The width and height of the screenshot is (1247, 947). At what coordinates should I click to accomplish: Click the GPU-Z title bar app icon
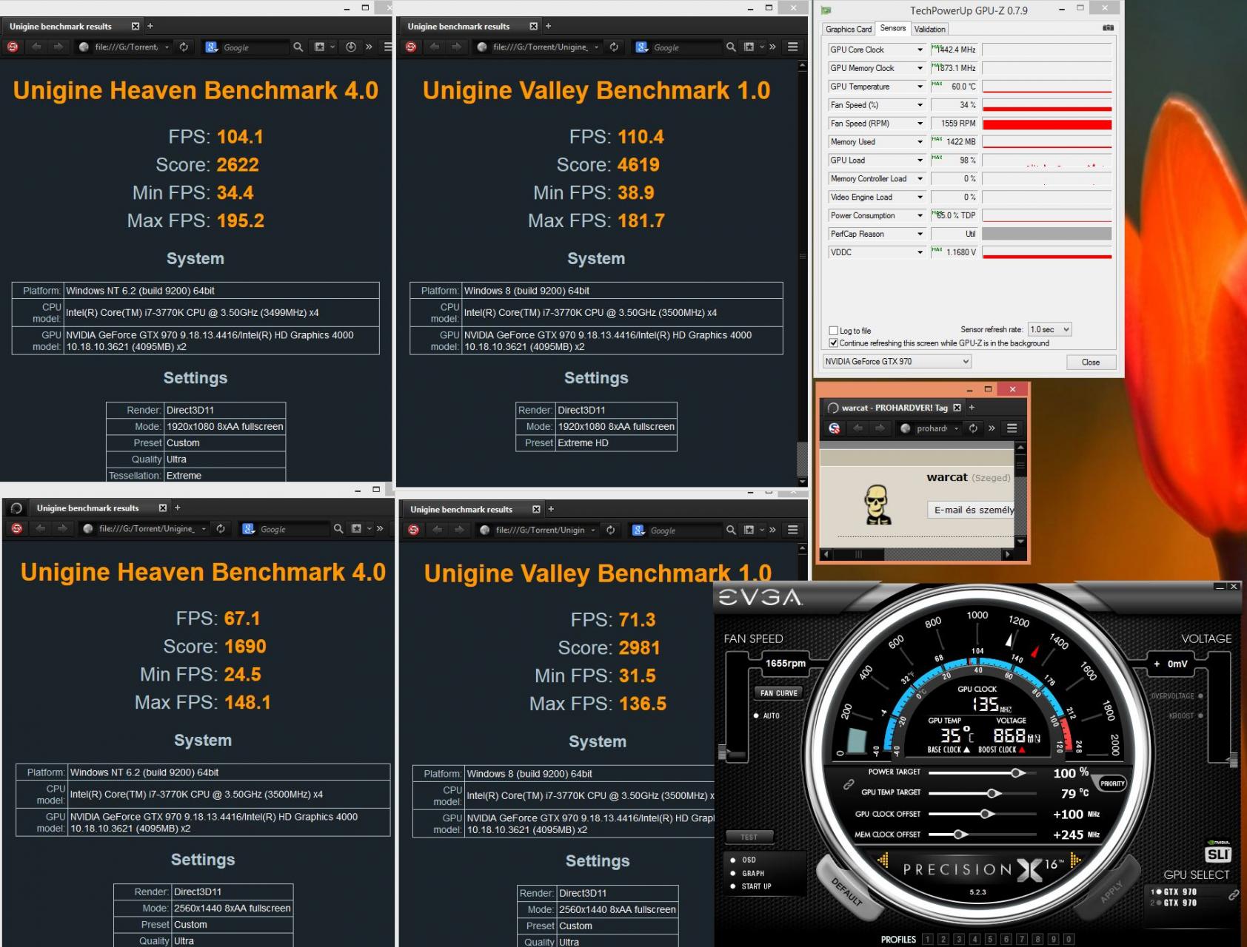click(x=826, y=10)
